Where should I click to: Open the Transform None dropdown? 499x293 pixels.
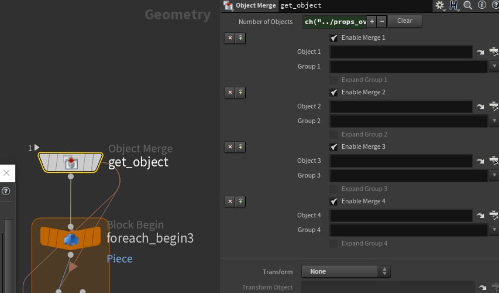[x=346, y=271]
